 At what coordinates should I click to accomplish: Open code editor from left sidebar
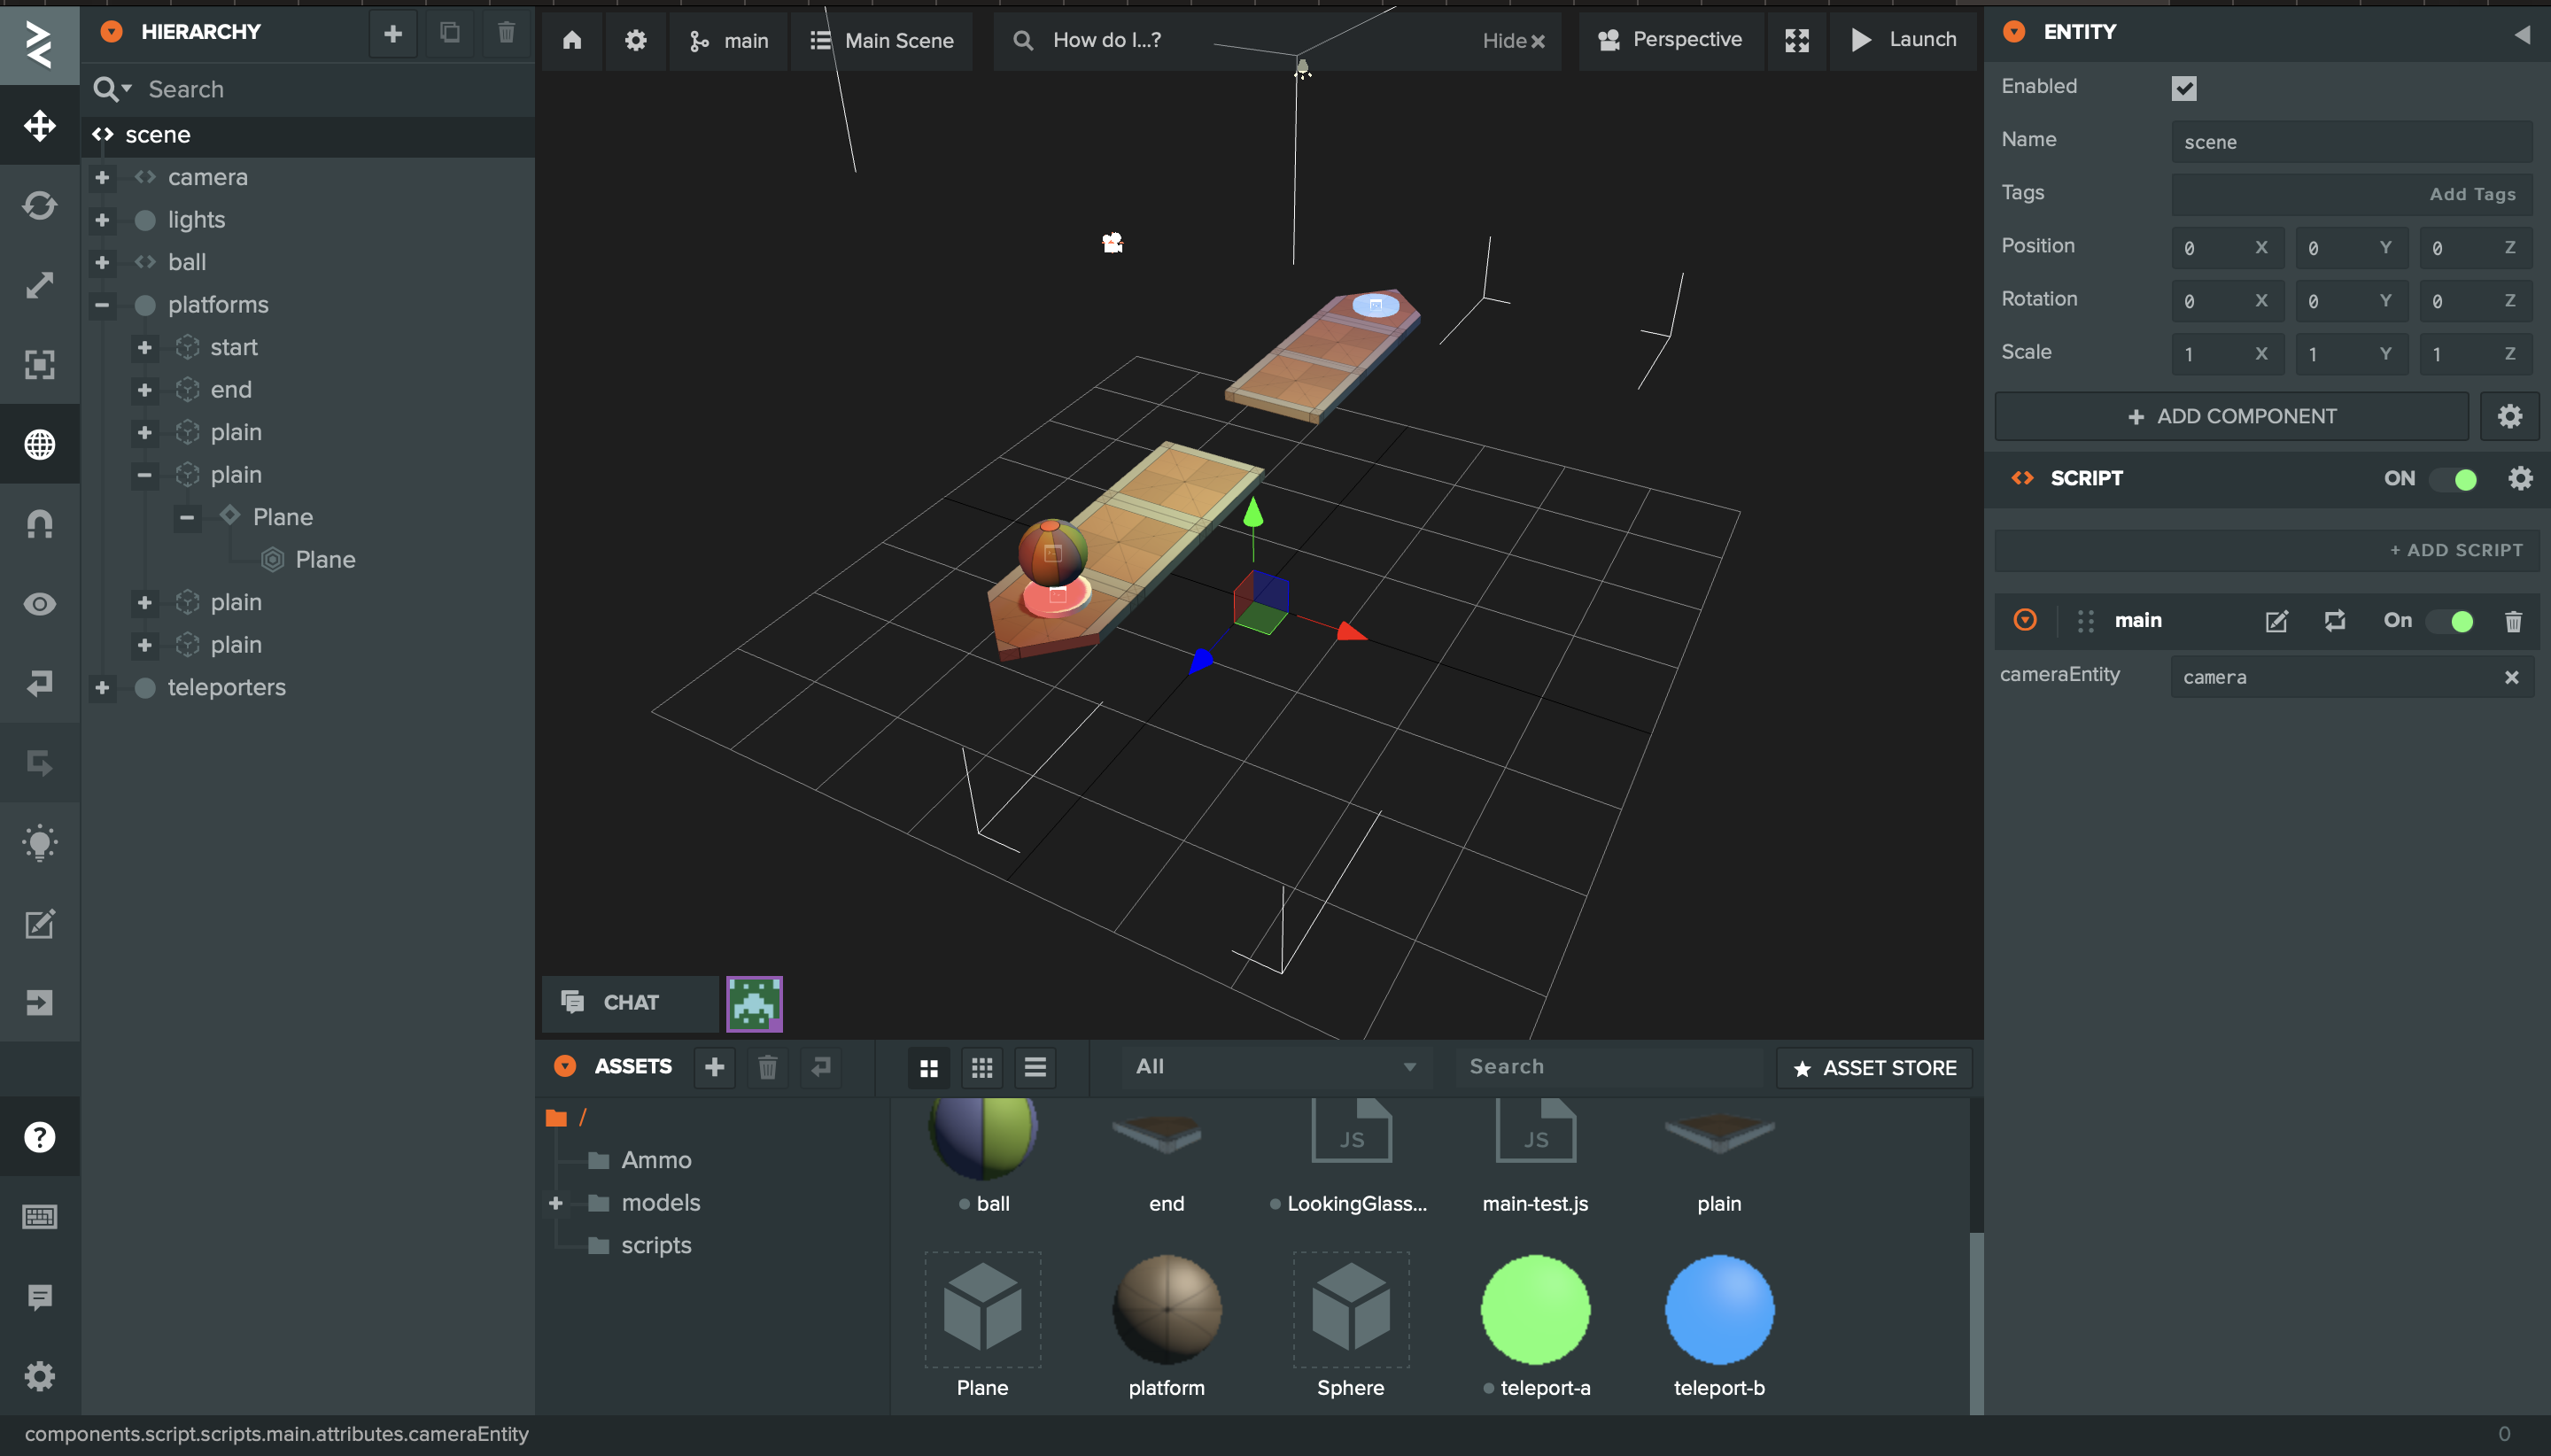(39, 923)
